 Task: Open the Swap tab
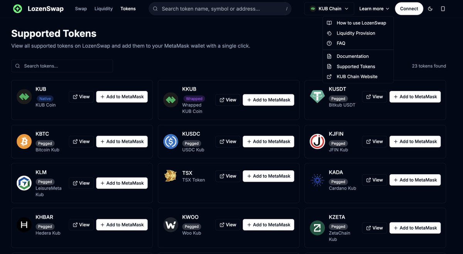[81, 8]
